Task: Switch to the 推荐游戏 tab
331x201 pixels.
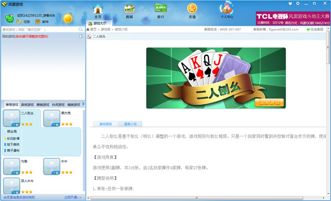Action: coord(12,104)
